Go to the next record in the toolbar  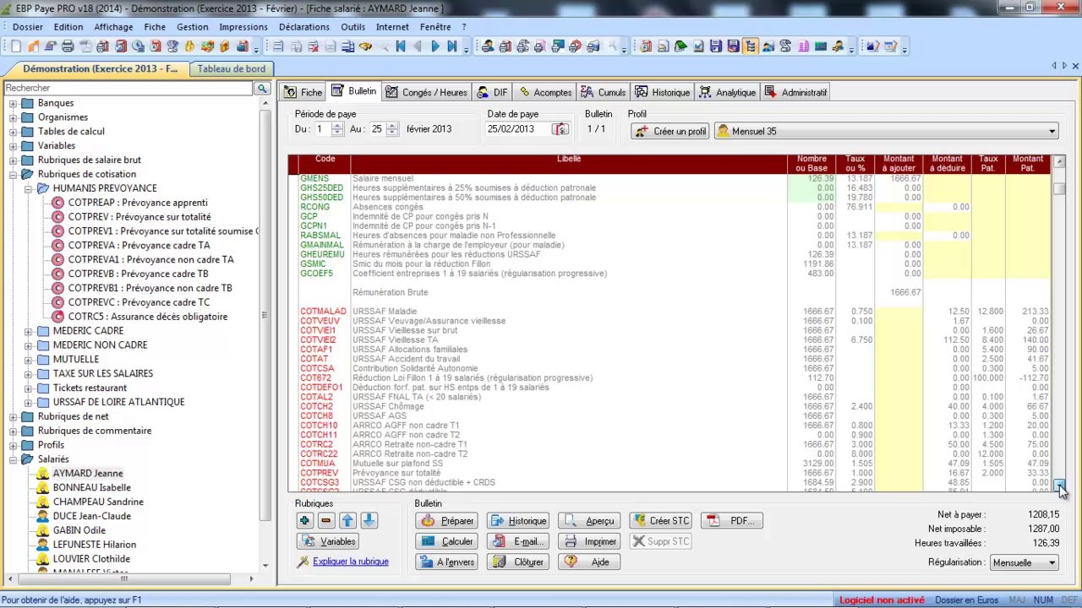click(435, 46)
